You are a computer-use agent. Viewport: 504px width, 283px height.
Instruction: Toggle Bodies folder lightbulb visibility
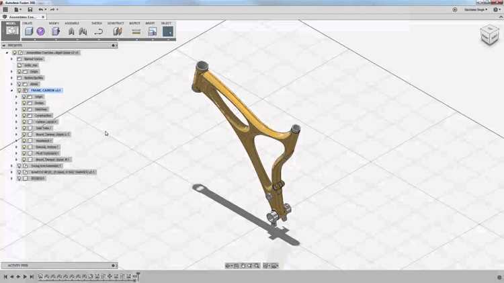point(24,103)
